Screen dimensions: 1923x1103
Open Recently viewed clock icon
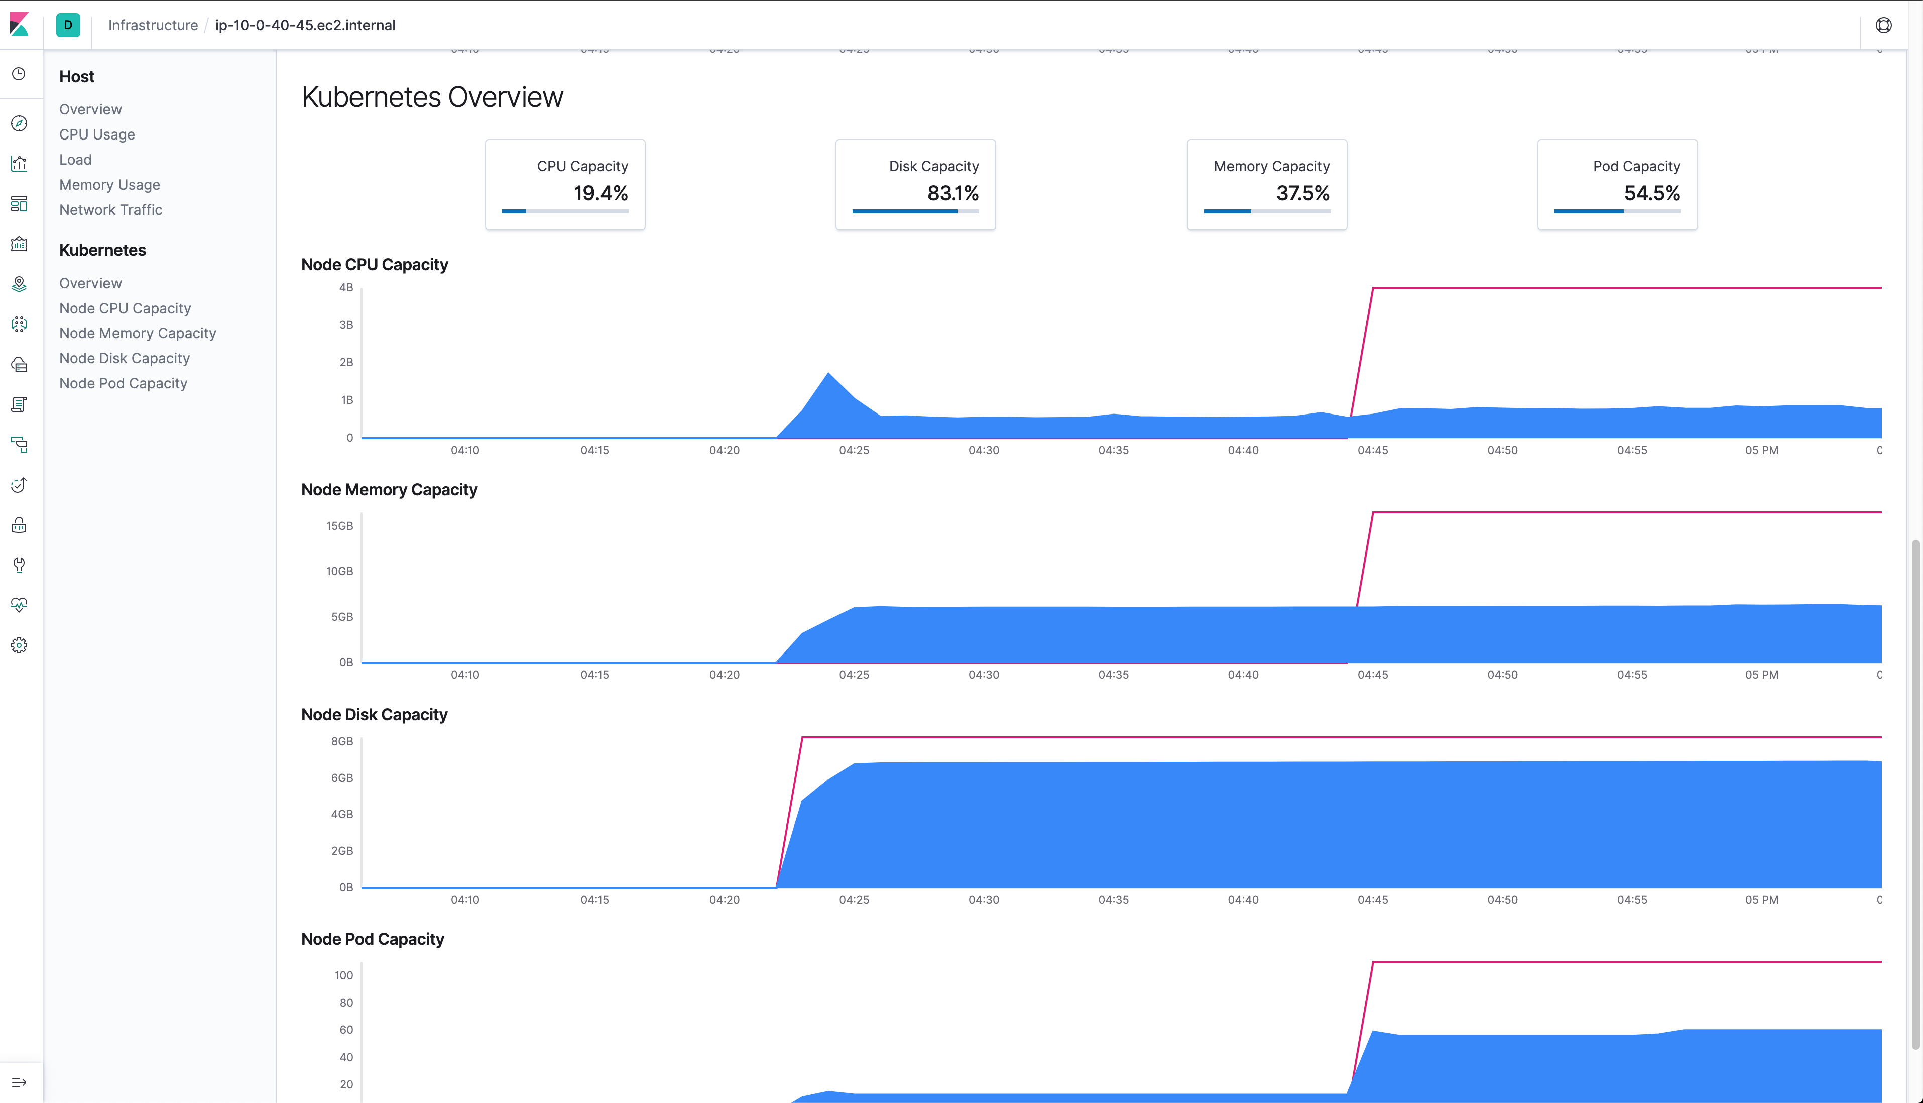tap(20, 73)
